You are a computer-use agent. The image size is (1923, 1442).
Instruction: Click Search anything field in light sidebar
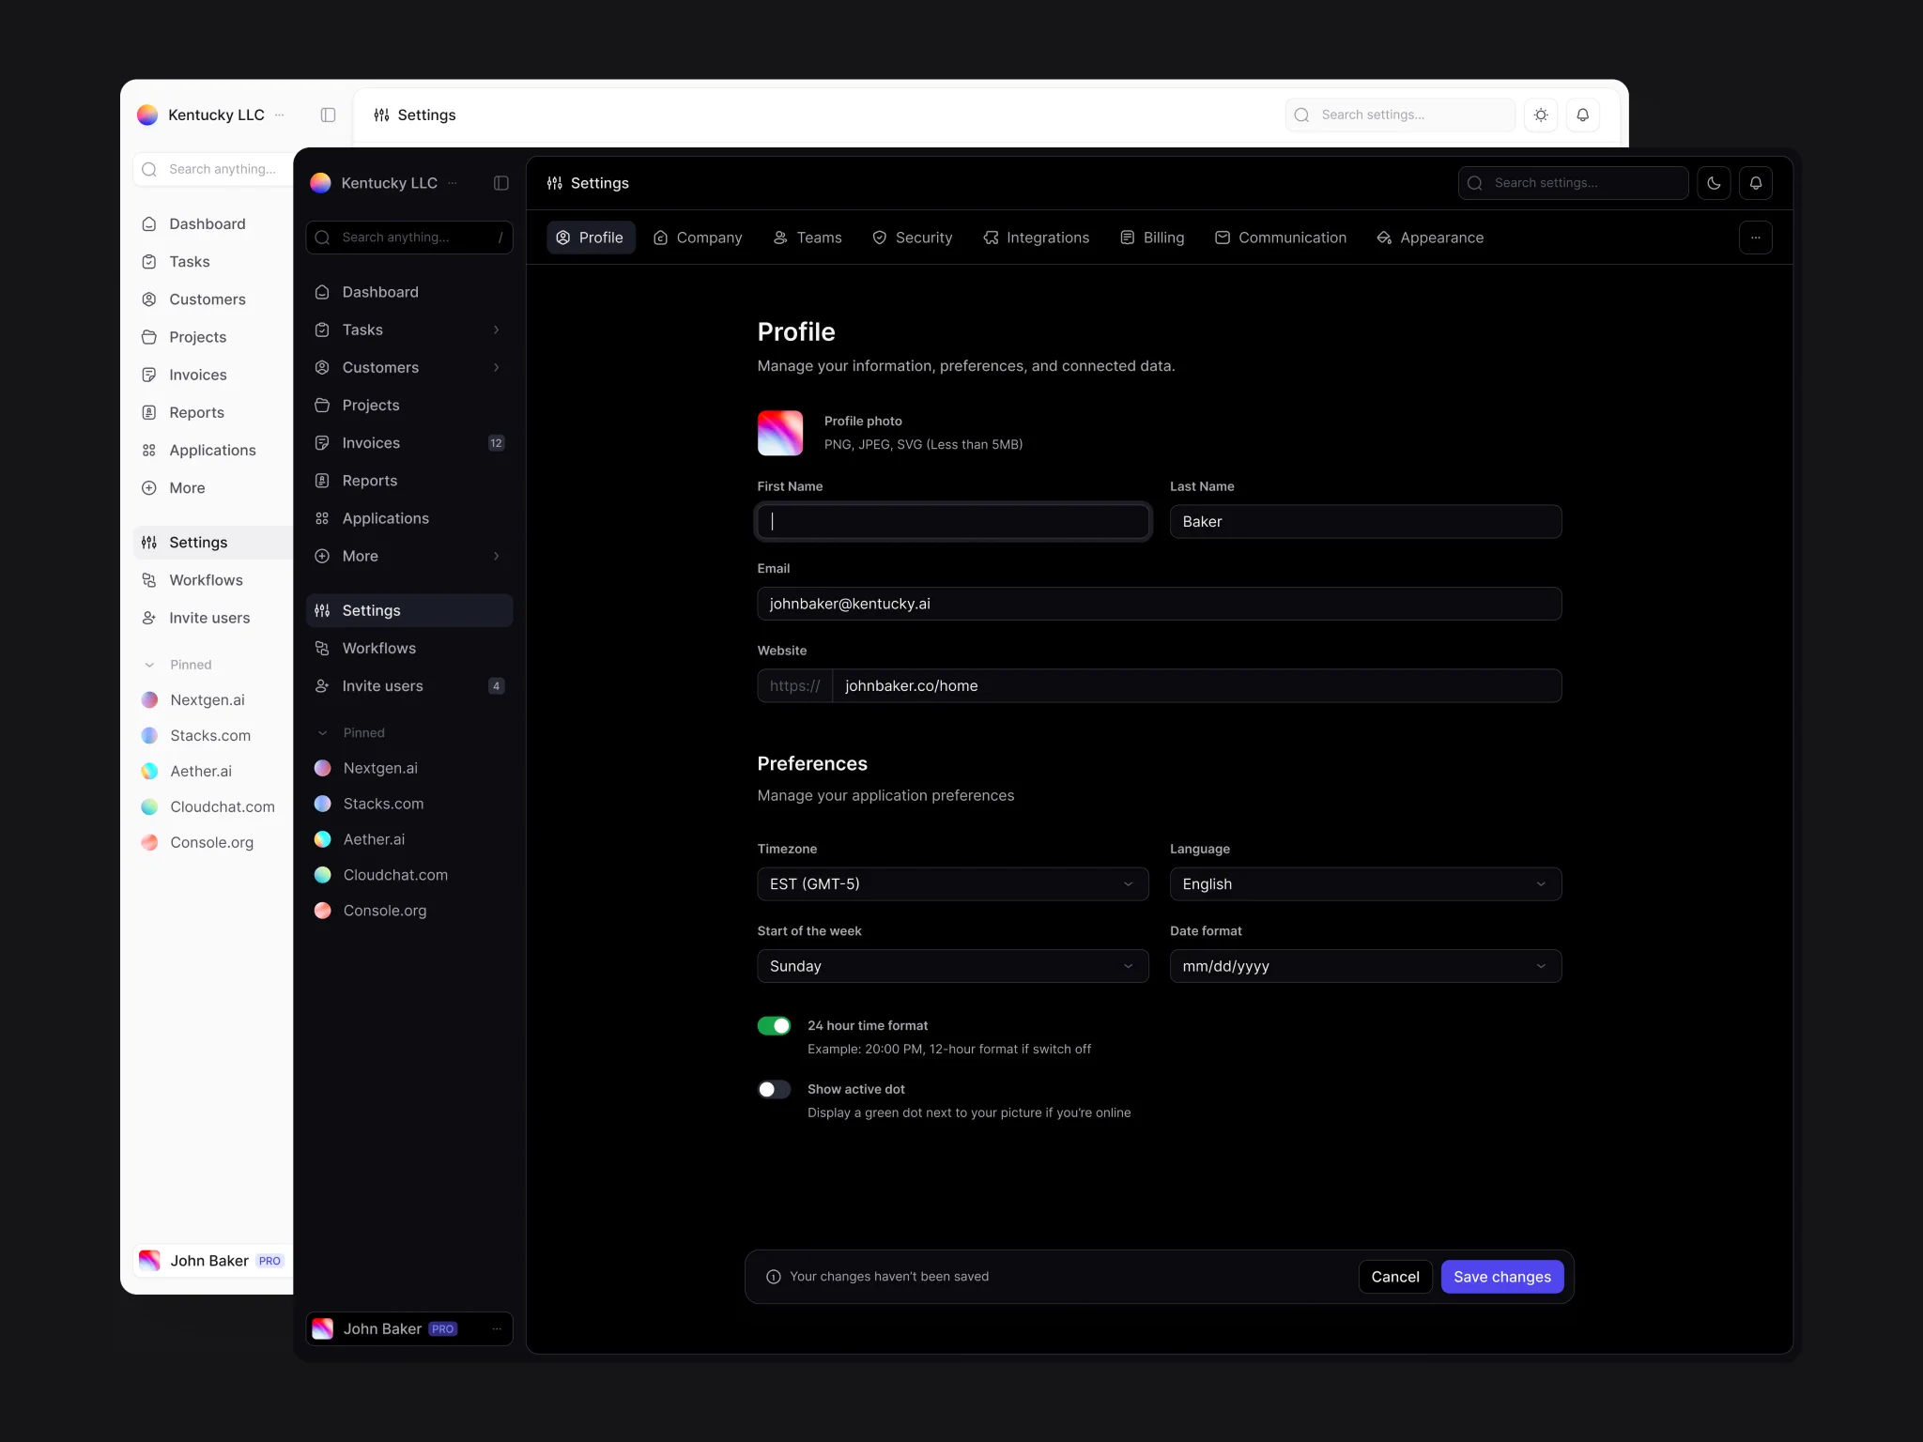coord(213,169)
